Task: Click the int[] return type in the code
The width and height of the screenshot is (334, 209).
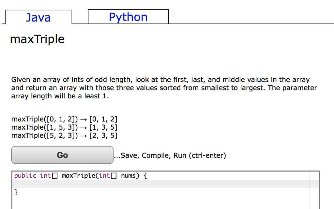Action: 48,175
